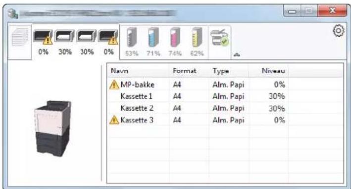The image size is (351, 189).
Task: Click the magenta toner icon at 74%
Action: point(175,37)
